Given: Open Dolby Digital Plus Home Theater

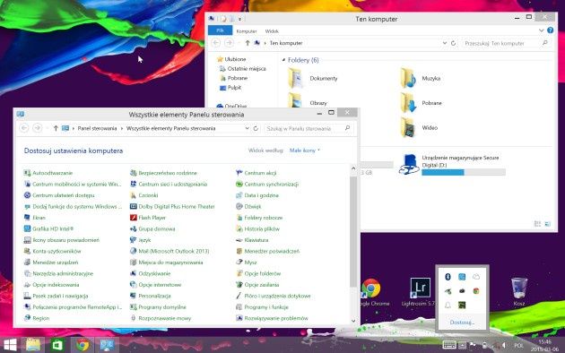Looking at the screenshot, I should (x=172, y=207).
